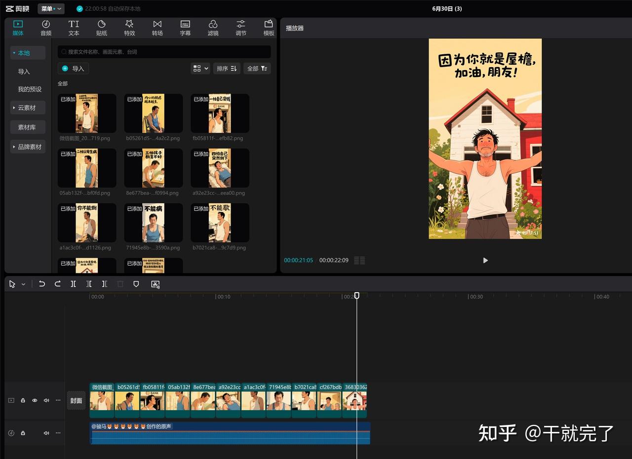Screen dimensions: 632x459
Task: Expand the 品牌素材 brand materials section
Action: (28, 147)
